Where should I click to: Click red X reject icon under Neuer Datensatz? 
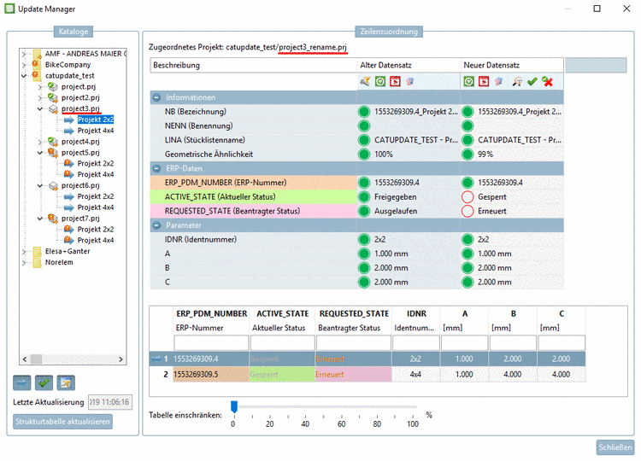coord(547,81)
